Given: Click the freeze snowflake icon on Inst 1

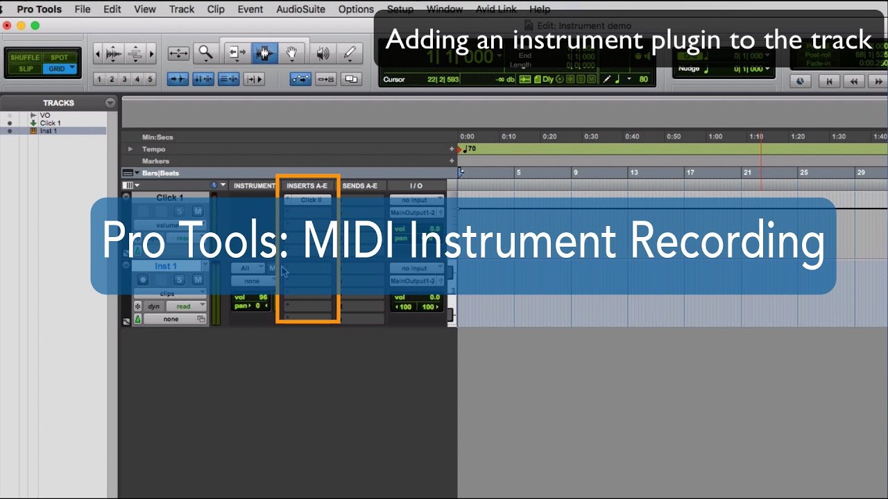Looking at the screenshot, I should [138, 306].
